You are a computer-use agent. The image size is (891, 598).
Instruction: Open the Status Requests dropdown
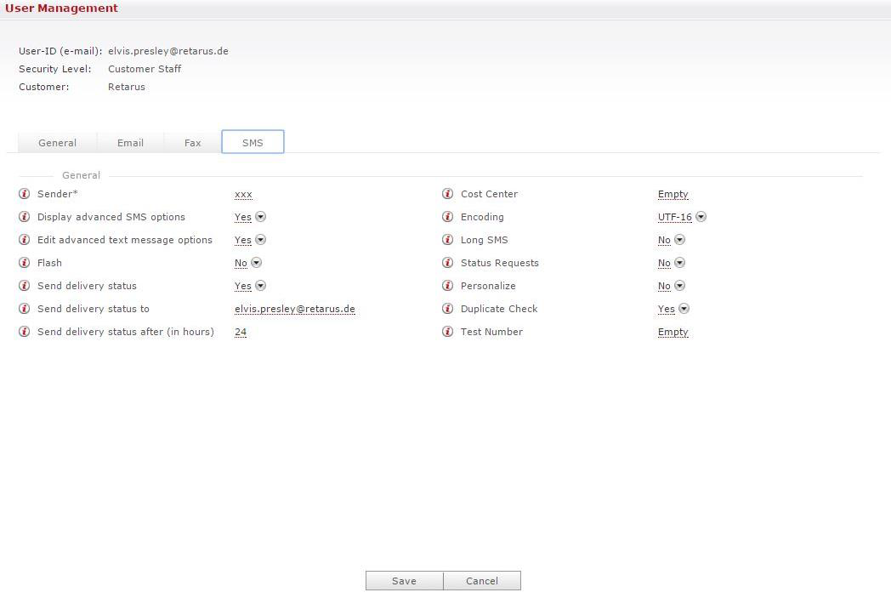pyautogui.click(x=679, y=263)
